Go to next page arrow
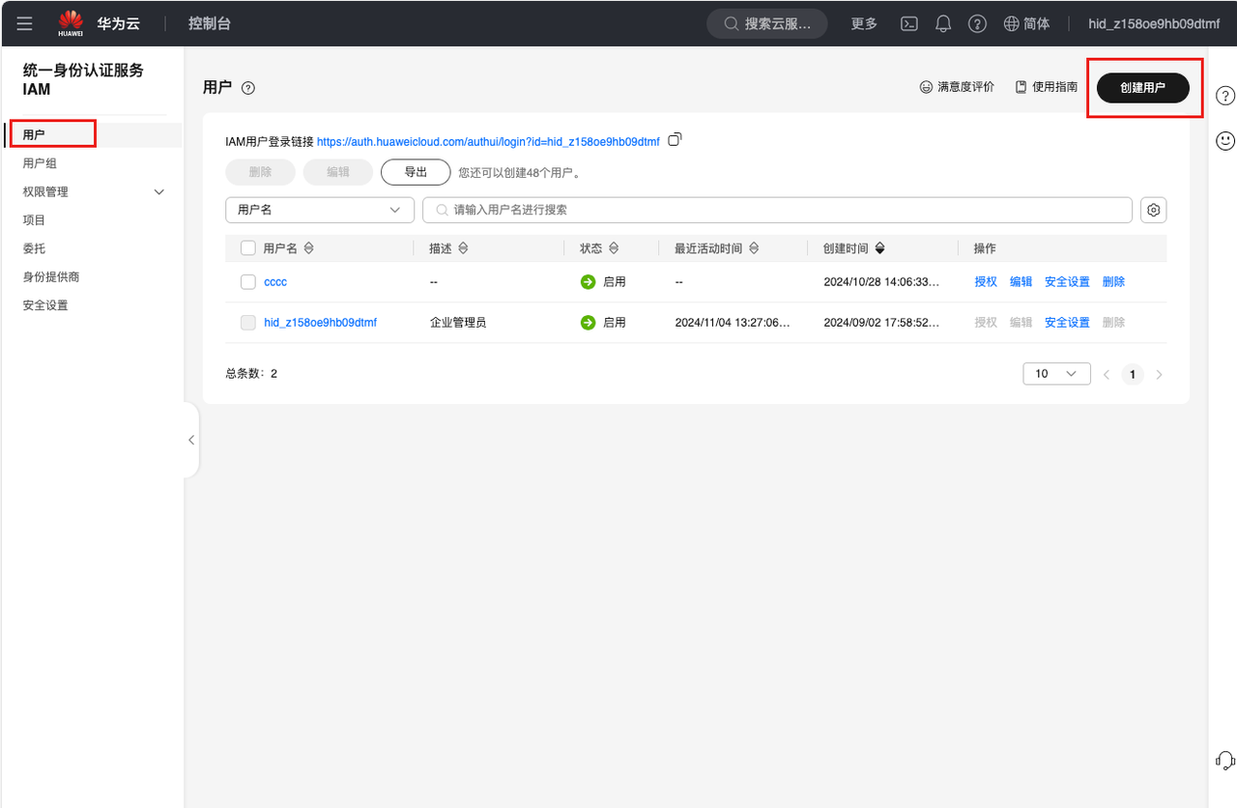 point(1159,374)
